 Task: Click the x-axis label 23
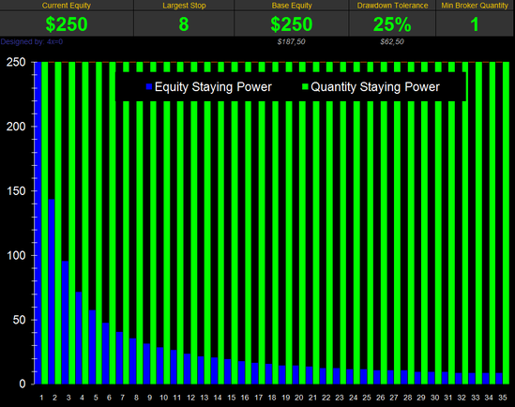click(x=340, y=398)
